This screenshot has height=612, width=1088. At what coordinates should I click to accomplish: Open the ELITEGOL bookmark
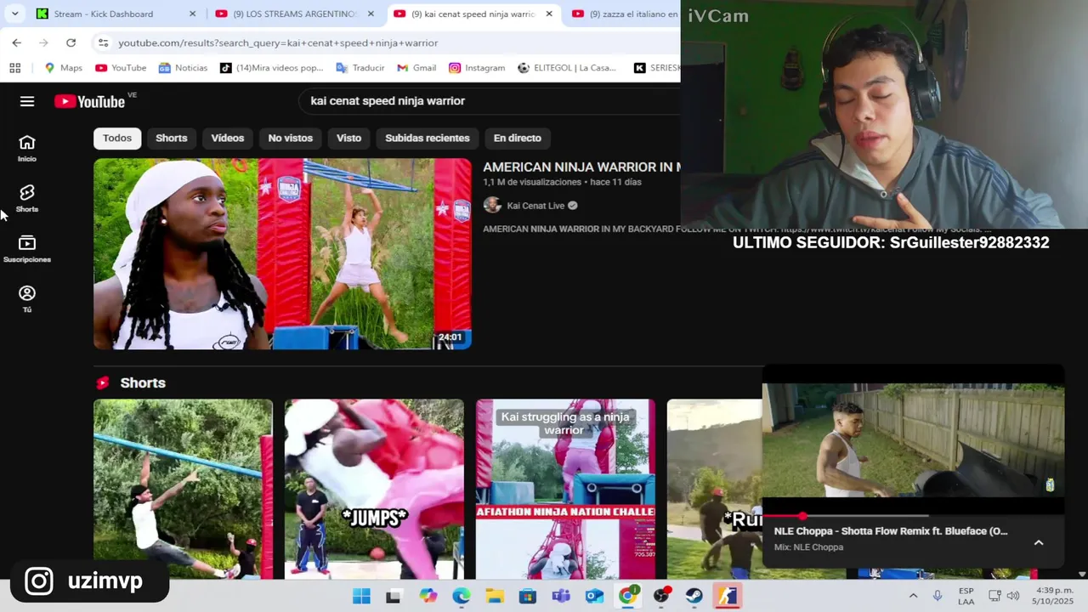coord(567,68)
